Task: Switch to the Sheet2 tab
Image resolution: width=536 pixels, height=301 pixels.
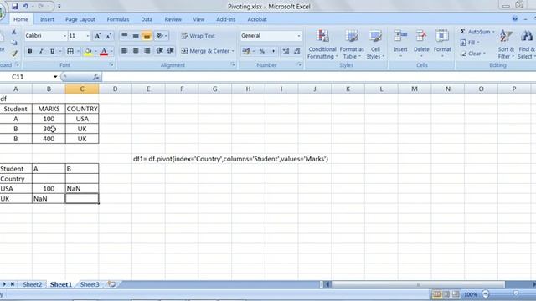Action: pyautogui.click(x=33, y=284)
